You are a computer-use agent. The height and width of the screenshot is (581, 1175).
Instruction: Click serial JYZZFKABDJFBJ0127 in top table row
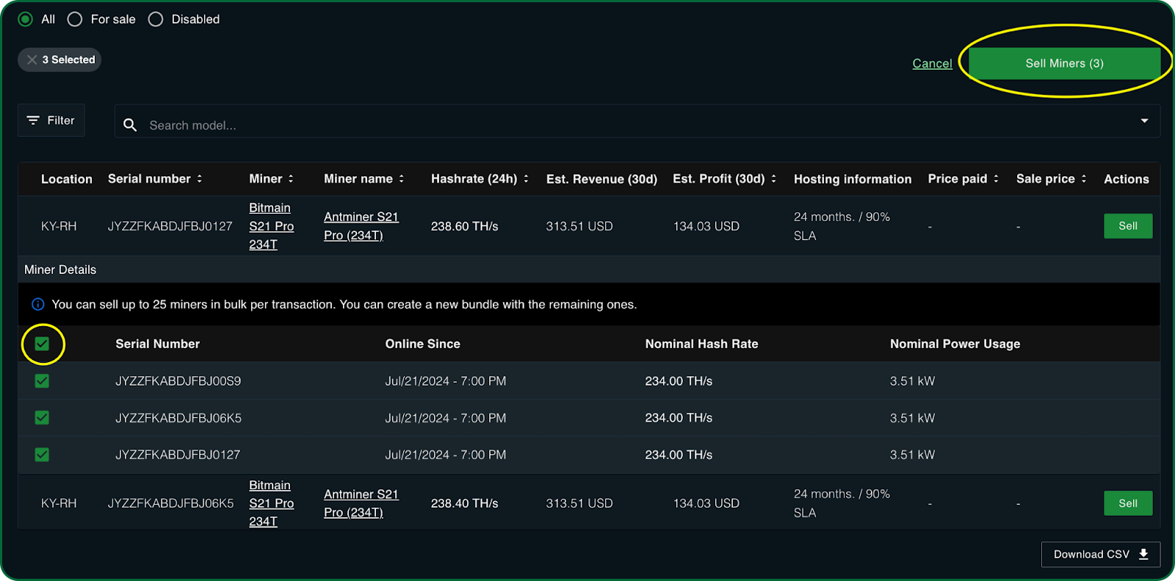tap(170, 226)
